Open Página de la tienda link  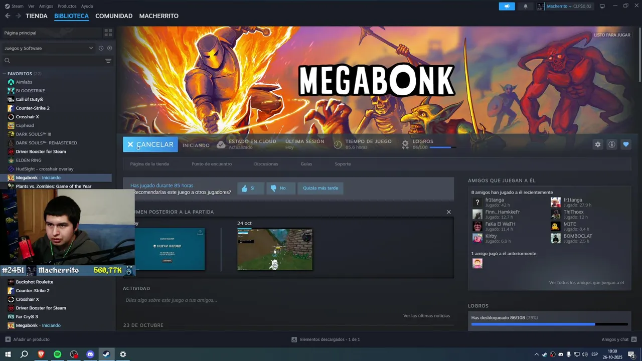click(149, 164)
